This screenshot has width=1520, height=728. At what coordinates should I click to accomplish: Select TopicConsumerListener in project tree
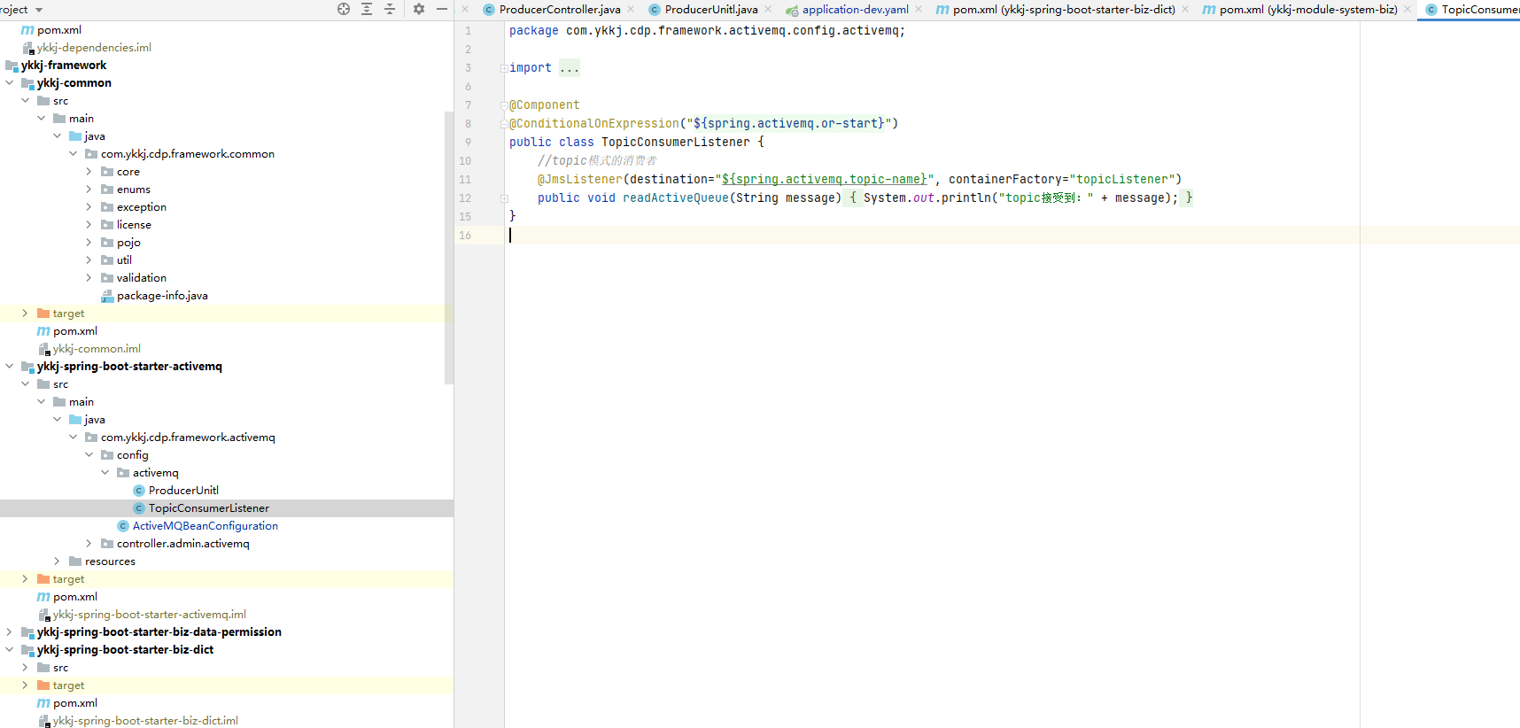coord(209,507)
